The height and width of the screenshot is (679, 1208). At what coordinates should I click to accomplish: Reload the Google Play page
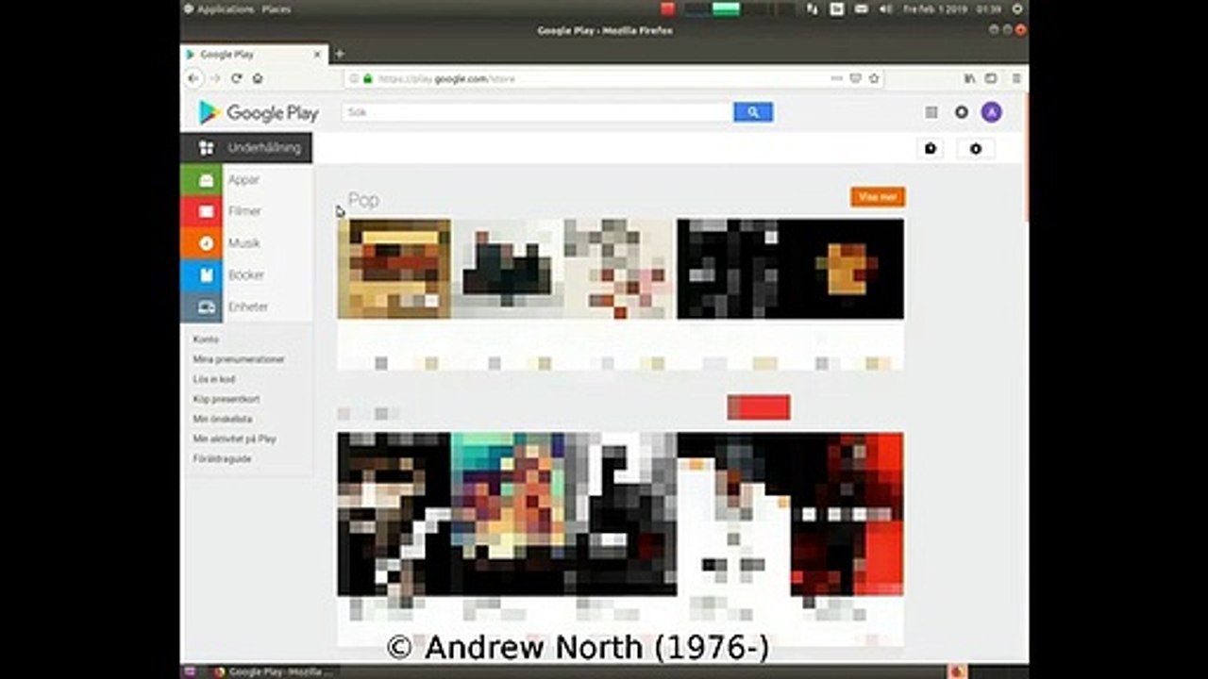tap(237, 79)
